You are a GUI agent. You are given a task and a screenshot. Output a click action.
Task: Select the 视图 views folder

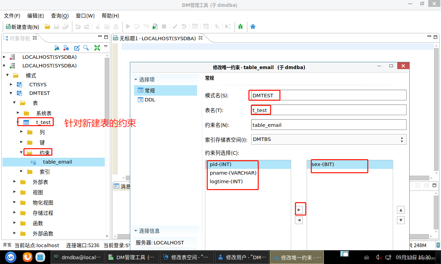(38, 192)
